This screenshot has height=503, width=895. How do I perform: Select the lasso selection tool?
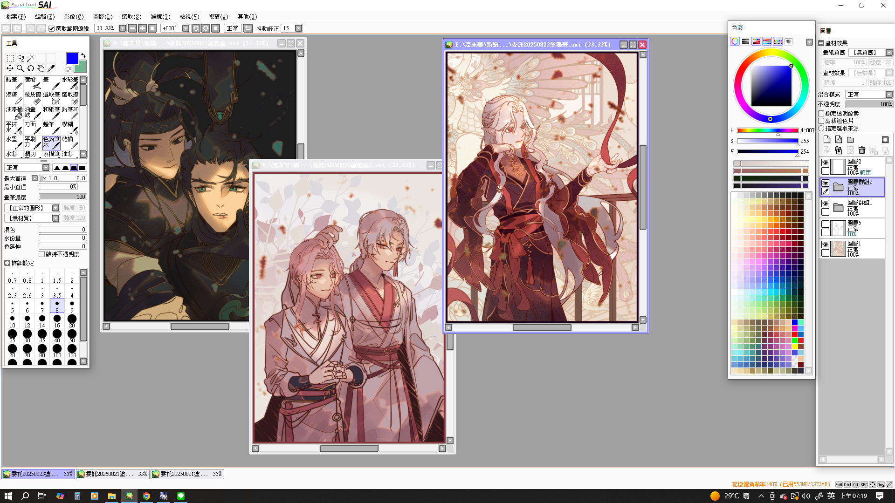point(20,58)
